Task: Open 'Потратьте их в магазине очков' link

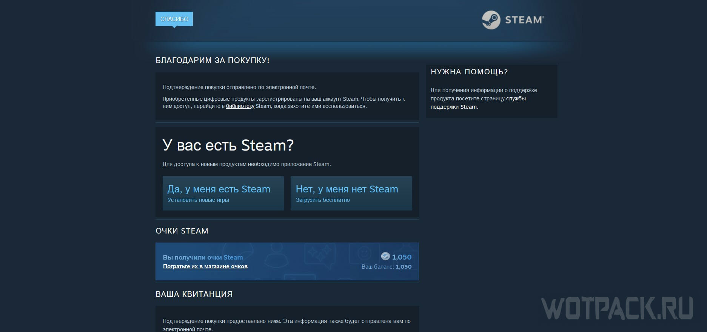Action: (x=205, y=266)
